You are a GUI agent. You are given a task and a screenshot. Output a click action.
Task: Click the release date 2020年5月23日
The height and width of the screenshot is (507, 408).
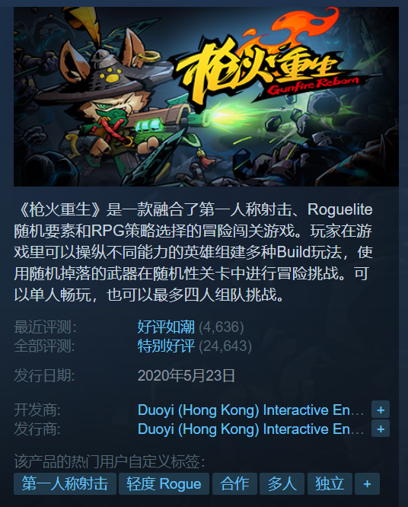[x=186, y=376]
